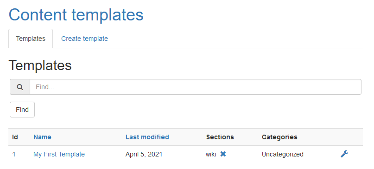Focus the Find... search input field

pyautogui.click(x=196, y=87)
